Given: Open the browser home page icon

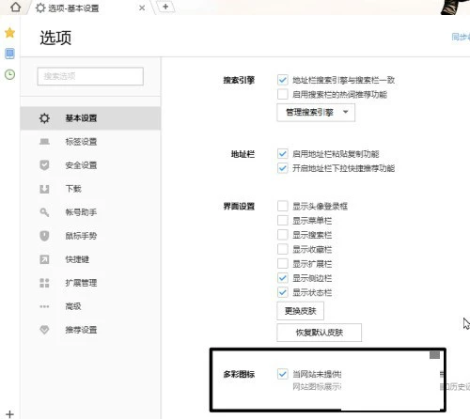Looking at the screenshot, I should point(15,8).
